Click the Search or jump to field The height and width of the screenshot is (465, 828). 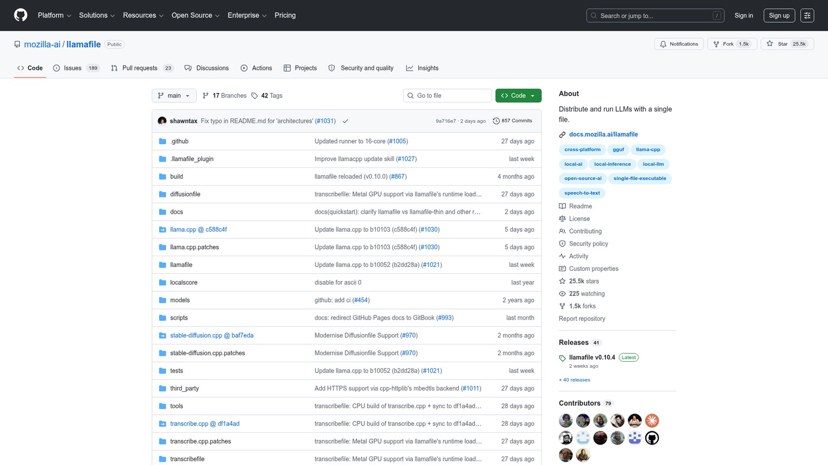(x=655, y=16)
